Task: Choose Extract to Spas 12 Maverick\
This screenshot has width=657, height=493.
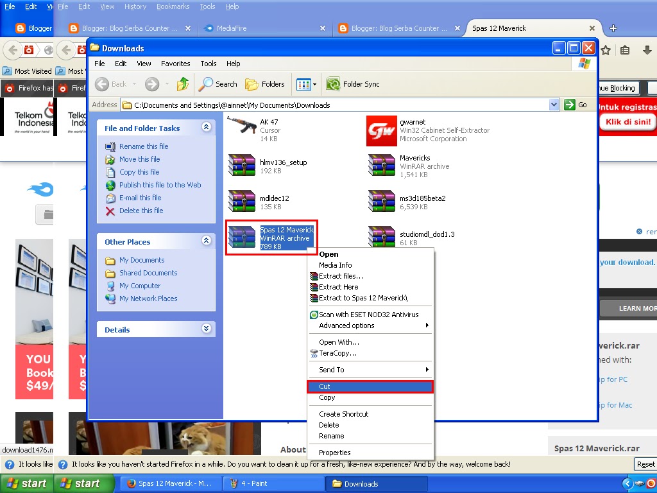Action: pyautogui.click(x=370, y=298)
